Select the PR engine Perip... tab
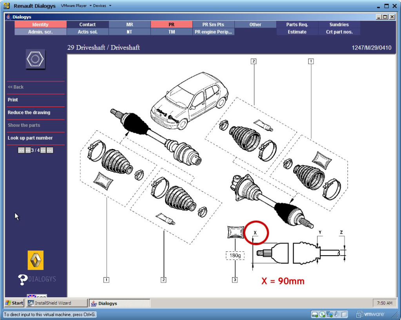The image size is (401, 320). pos(213,32)
